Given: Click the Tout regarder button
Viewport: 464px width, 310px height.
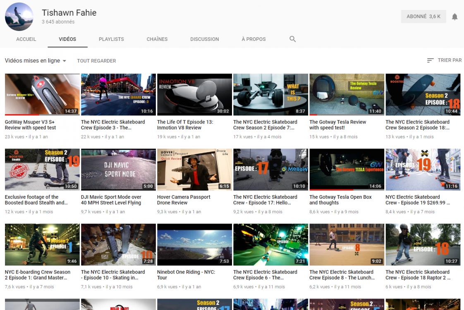Looking at the screenshot, I should pos(96,61).
